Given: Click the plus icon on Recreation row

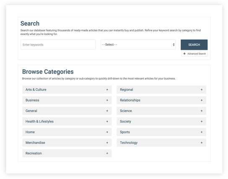Looking at the screenshot, I should coord(107,153).
